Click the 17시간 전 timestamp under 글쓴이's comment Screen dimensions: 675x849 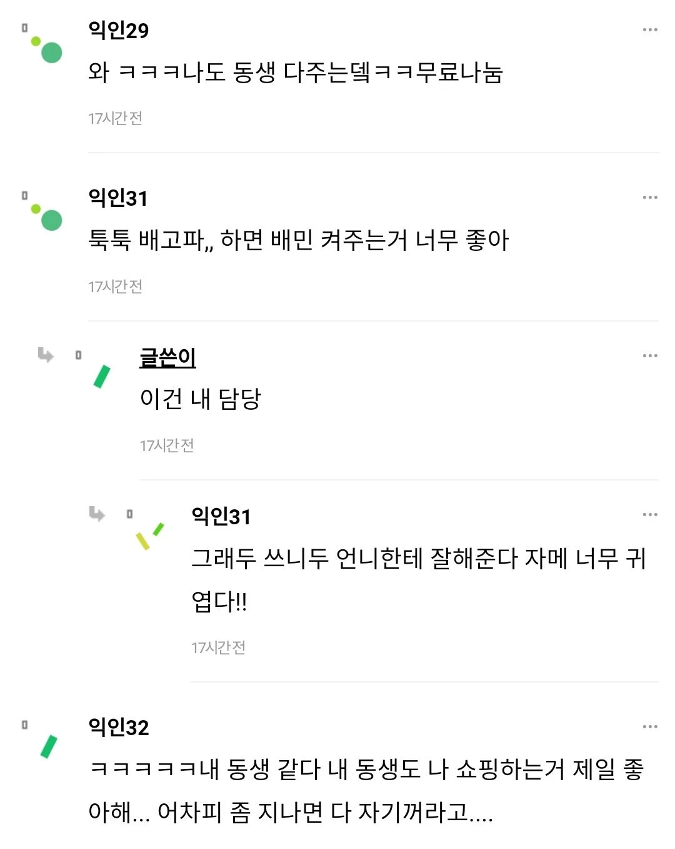166,445
